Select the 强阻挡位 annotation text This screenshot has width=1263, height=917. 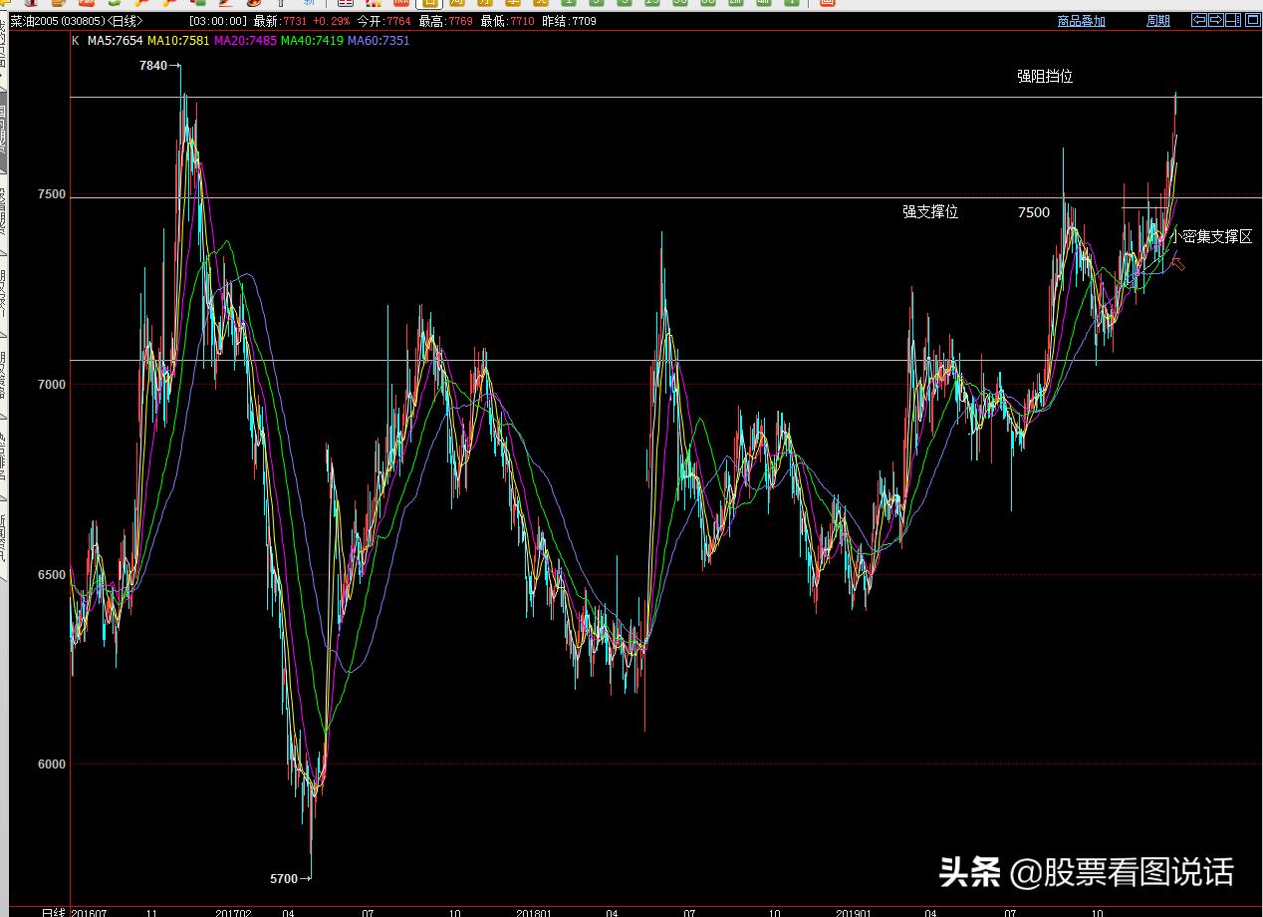(x=1045, y=76)
